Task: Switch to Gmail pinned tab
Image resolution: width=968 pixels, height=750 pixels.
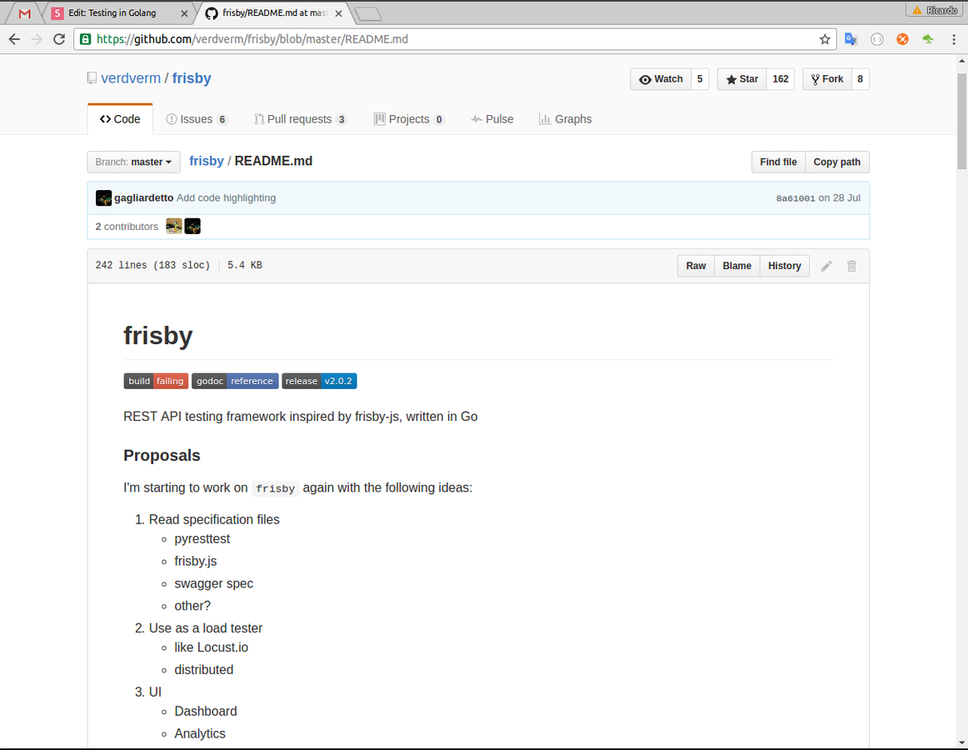Action: tap(24, 13)
